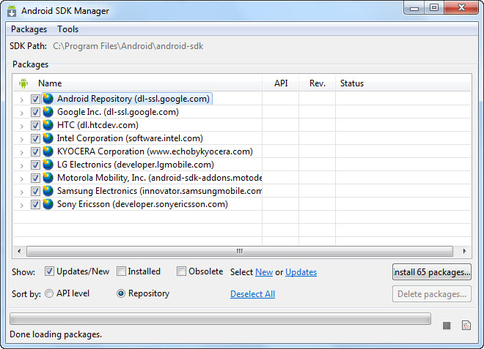Expand the Intel Corporation tree node
Screen dimensions: 484x349
point(21,140)
